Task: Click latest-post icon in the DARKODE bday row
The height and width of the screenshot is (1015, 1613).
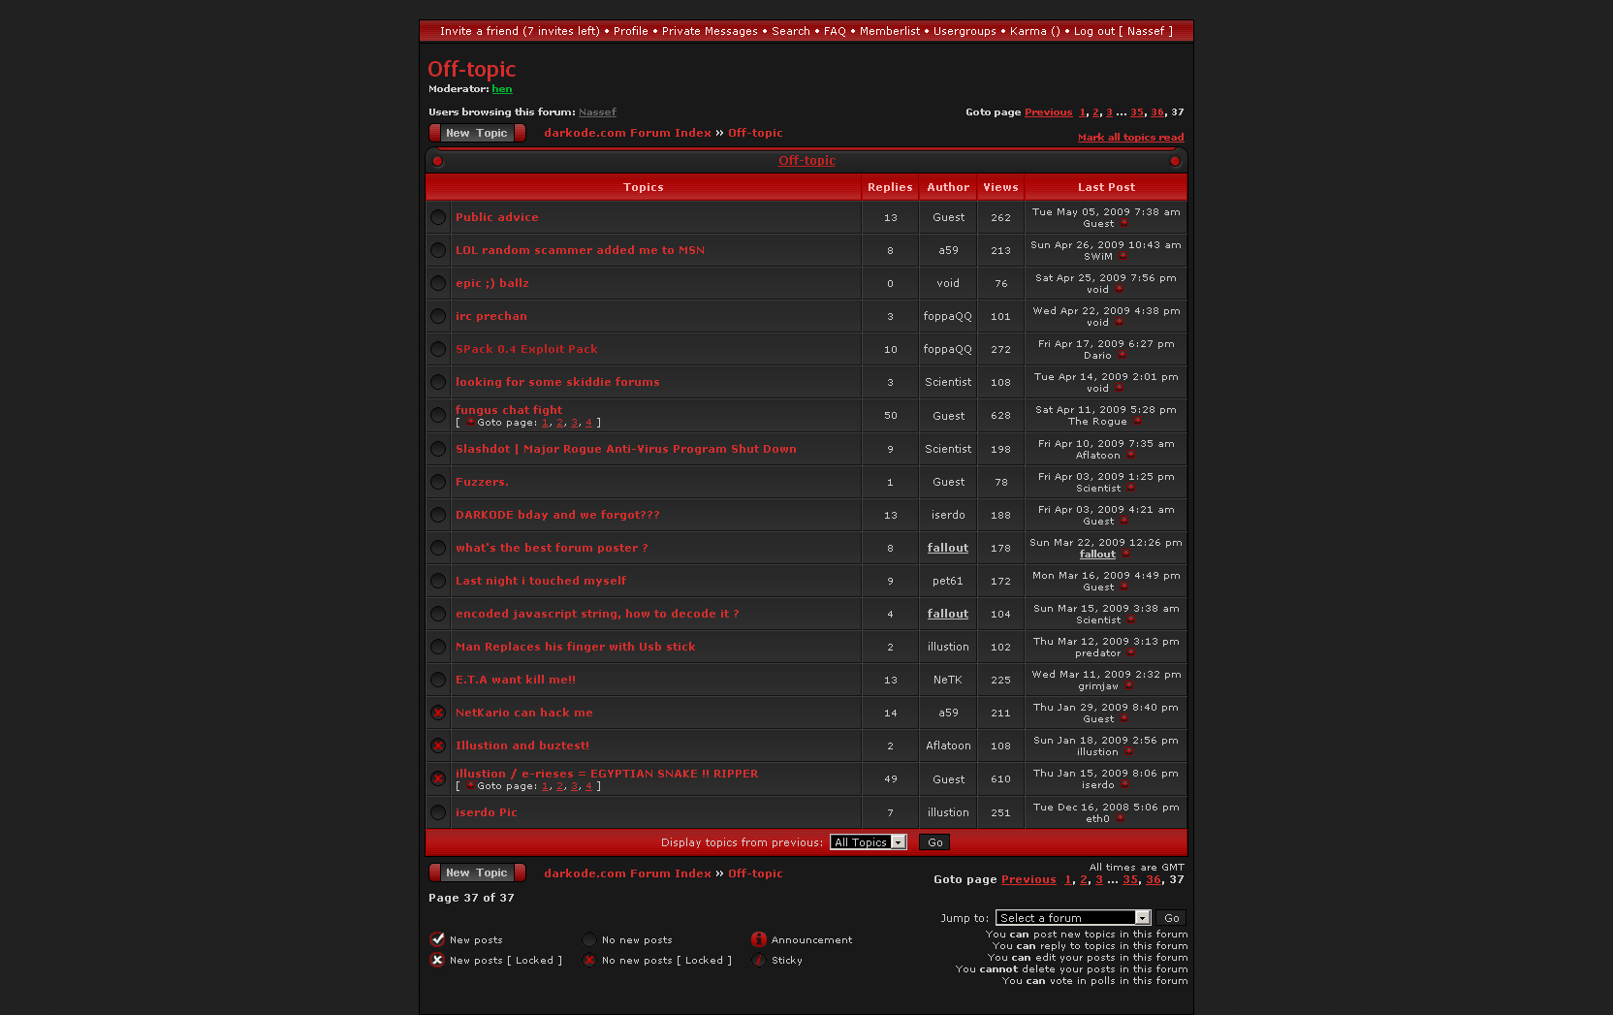Action: [x=1123, y=522]
